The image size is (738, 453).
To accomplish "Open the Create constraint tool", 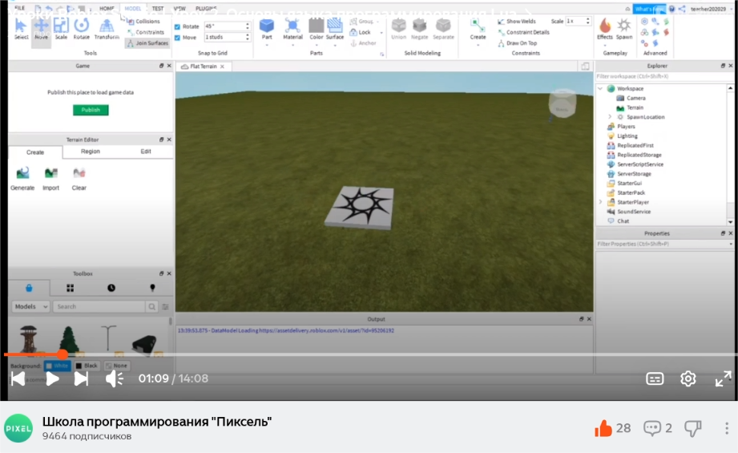I will 478,29.
